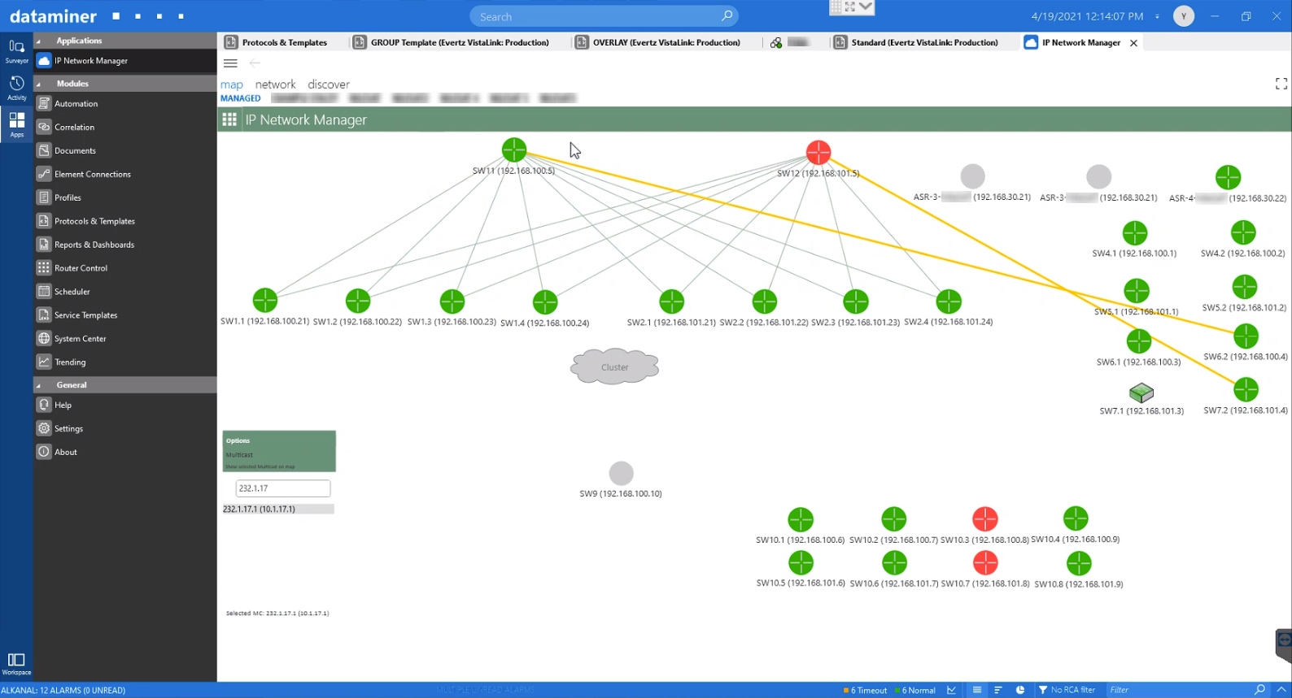Click the search magnifier icon in top bar
The image size is (1292, 698).
[x=727, y=15]
